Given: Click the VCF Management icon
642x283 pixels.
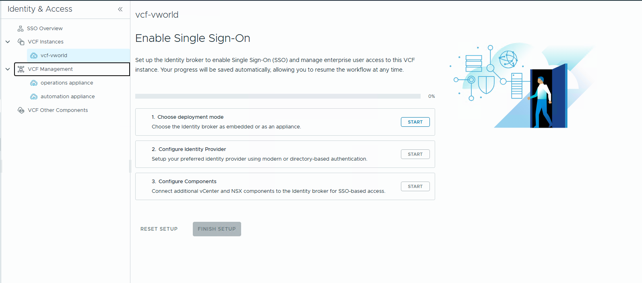Looking at the screenshot, I should tap(21, 69).
